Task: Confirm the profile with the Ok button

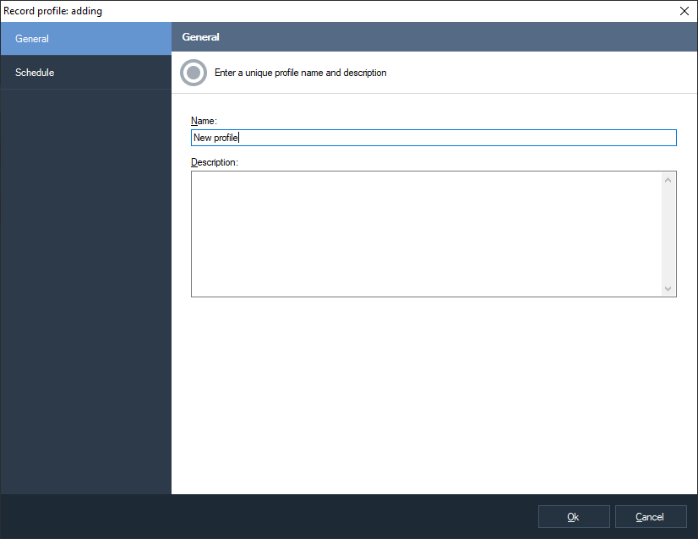Action: pyautogui.click(x=574, y=517)
